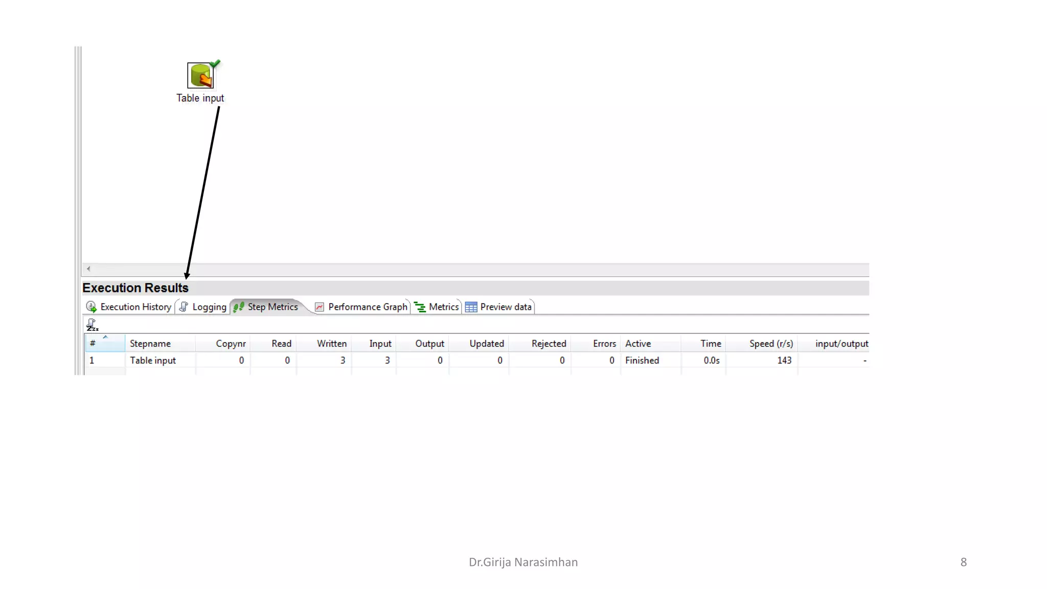Sort by Errors column header
Screen dimensions: 1047x589
pyautogui.click(x=596, y=344)
